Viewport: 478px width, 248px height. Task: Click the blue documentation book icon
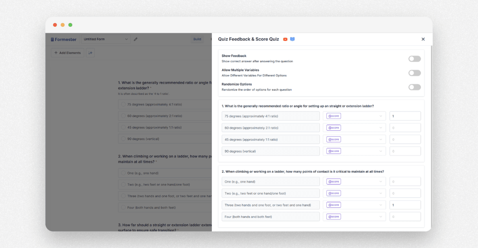pyautogui.click(x=293, y=39)
